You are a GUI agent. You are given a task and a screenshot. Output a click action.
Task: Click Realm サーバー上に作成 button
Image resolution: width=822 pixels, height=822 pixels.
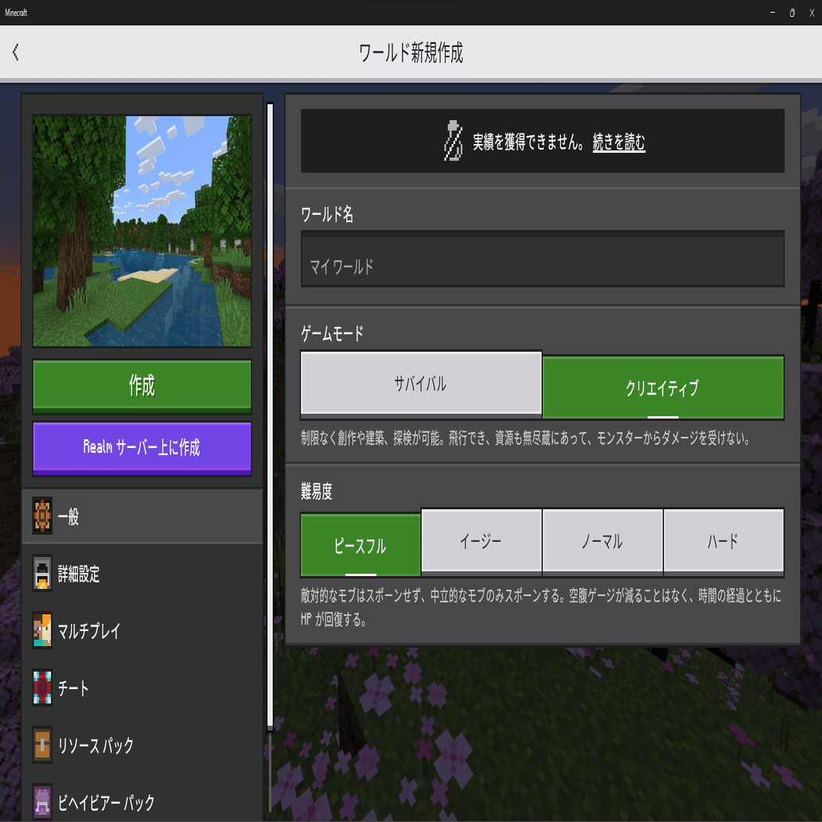click(142, 448)
